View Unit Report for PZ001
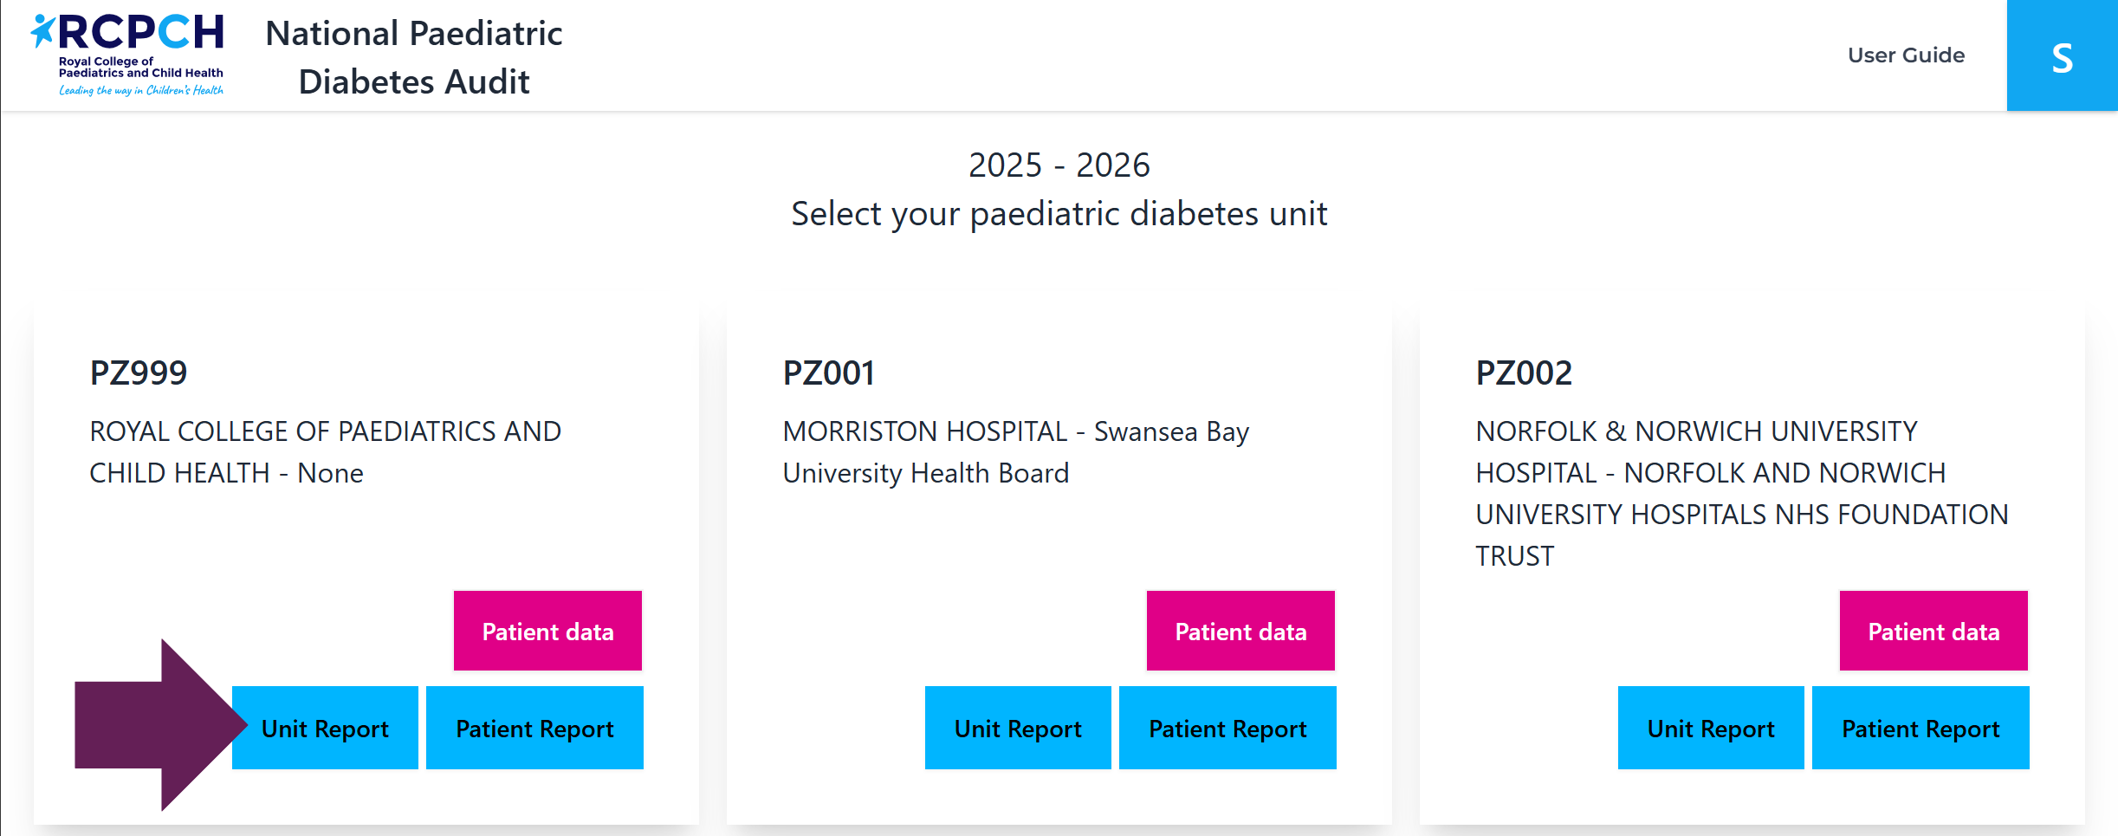Image resolution: width=2118 pixels, height=836 pixels. (1018, 729)
